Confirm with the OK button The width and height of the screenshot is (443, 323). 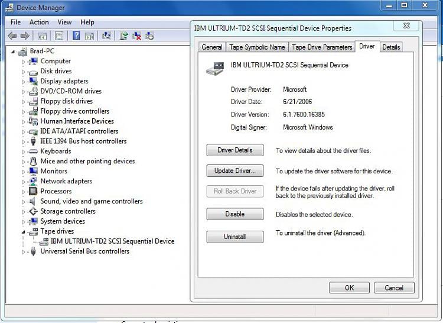tap(349, 288)
